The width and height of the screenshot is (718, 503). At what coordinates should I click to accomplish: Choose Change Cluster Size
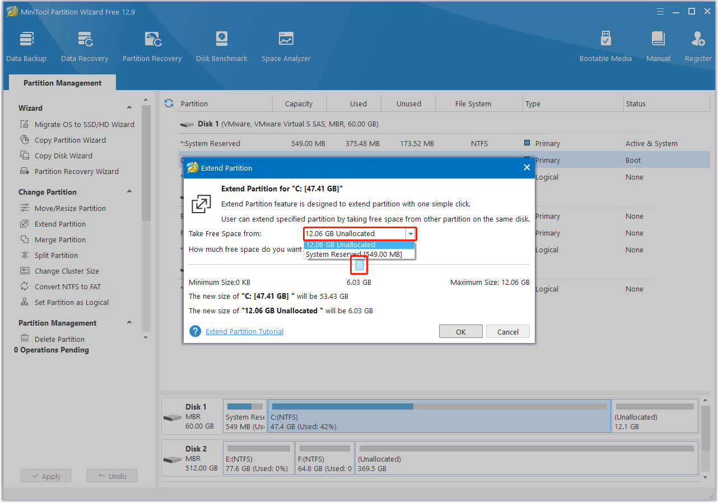tap(59, 271)
